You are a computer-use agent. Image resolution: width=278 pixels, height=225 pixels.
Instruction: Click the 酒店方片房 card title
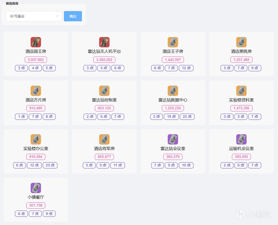click(x=36, y=100)
